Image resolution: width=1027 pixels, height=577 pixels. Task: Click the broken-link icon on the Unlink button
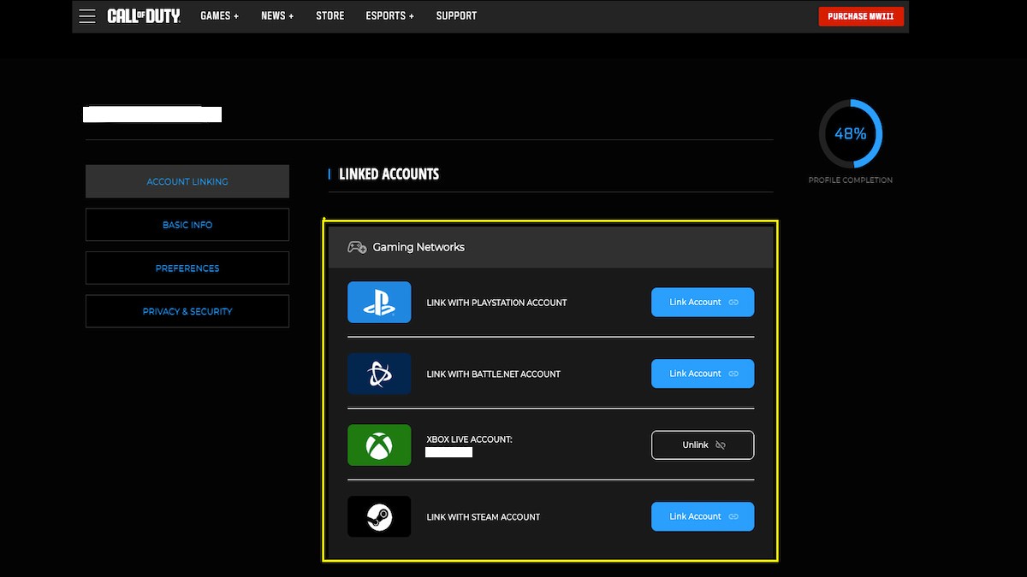(721, 445)
